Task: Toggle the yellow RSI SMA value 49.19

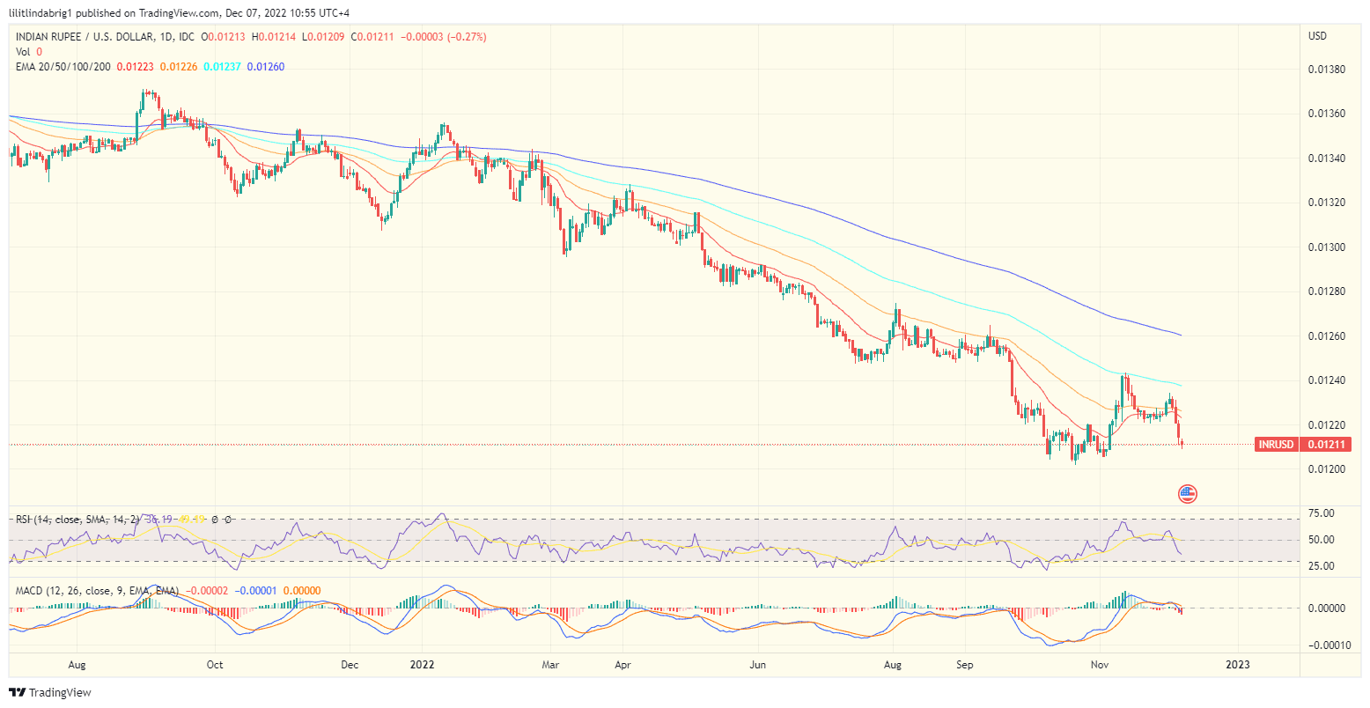Action: pos(192,518)
